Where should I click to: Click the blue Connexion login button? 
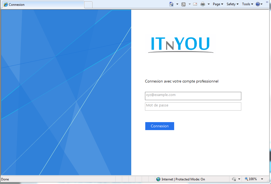point(160,126)
